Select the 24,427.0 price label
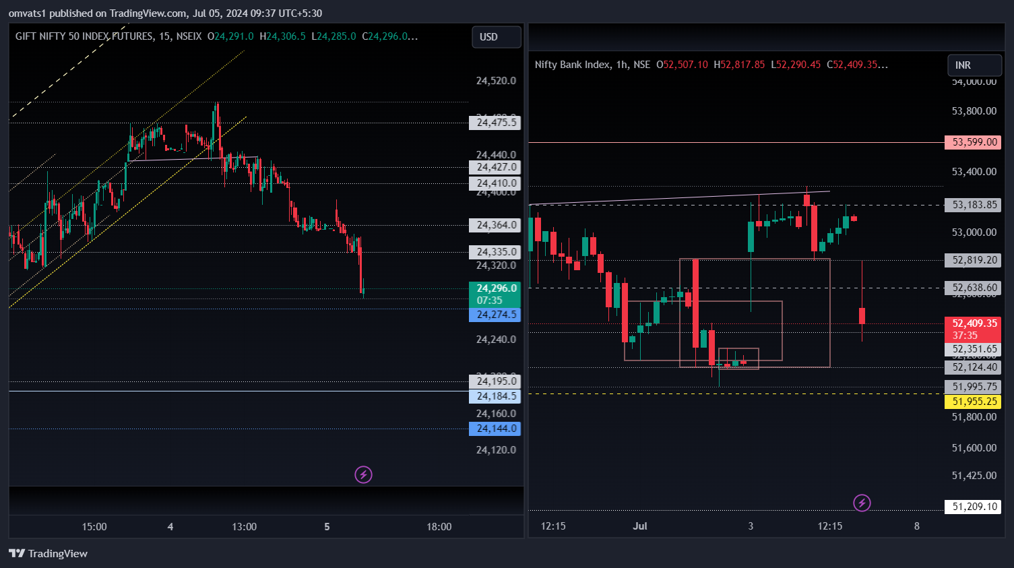Screen dimensions: 1014x568 [495, 167]
